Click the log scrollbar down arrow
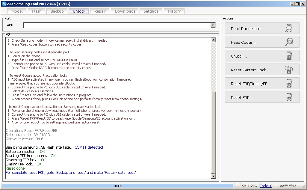Viewport: 307px width, 190px height. (214, 176)
